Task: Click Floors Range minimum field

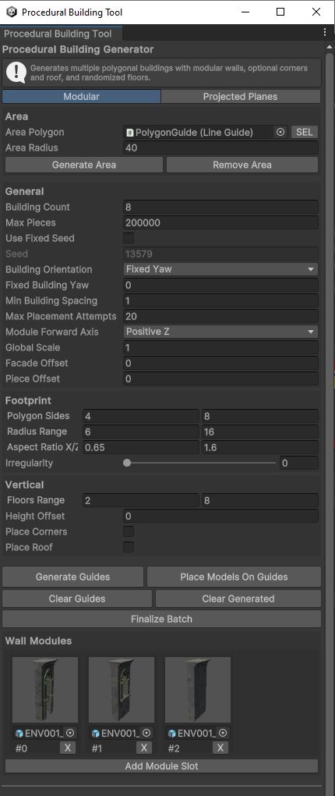Action: (x=141, y=500)
